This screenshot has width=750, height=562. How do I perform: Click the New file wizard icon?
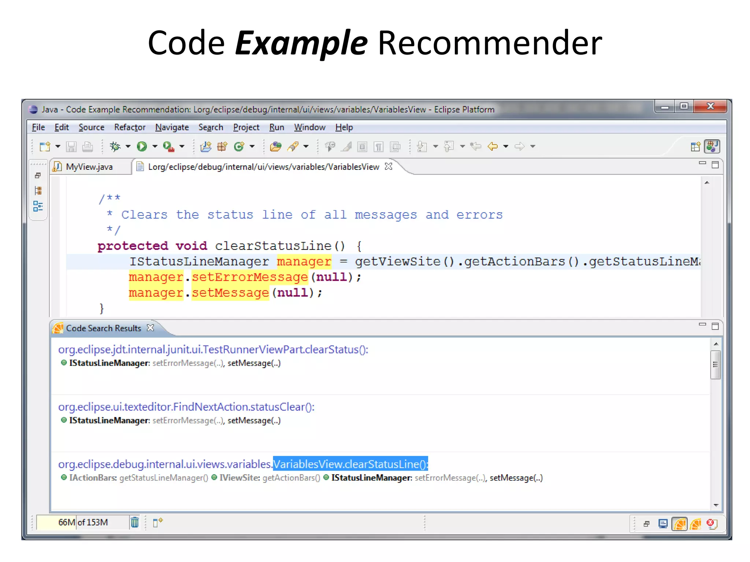pyautogui.click(x=45, y=147)
